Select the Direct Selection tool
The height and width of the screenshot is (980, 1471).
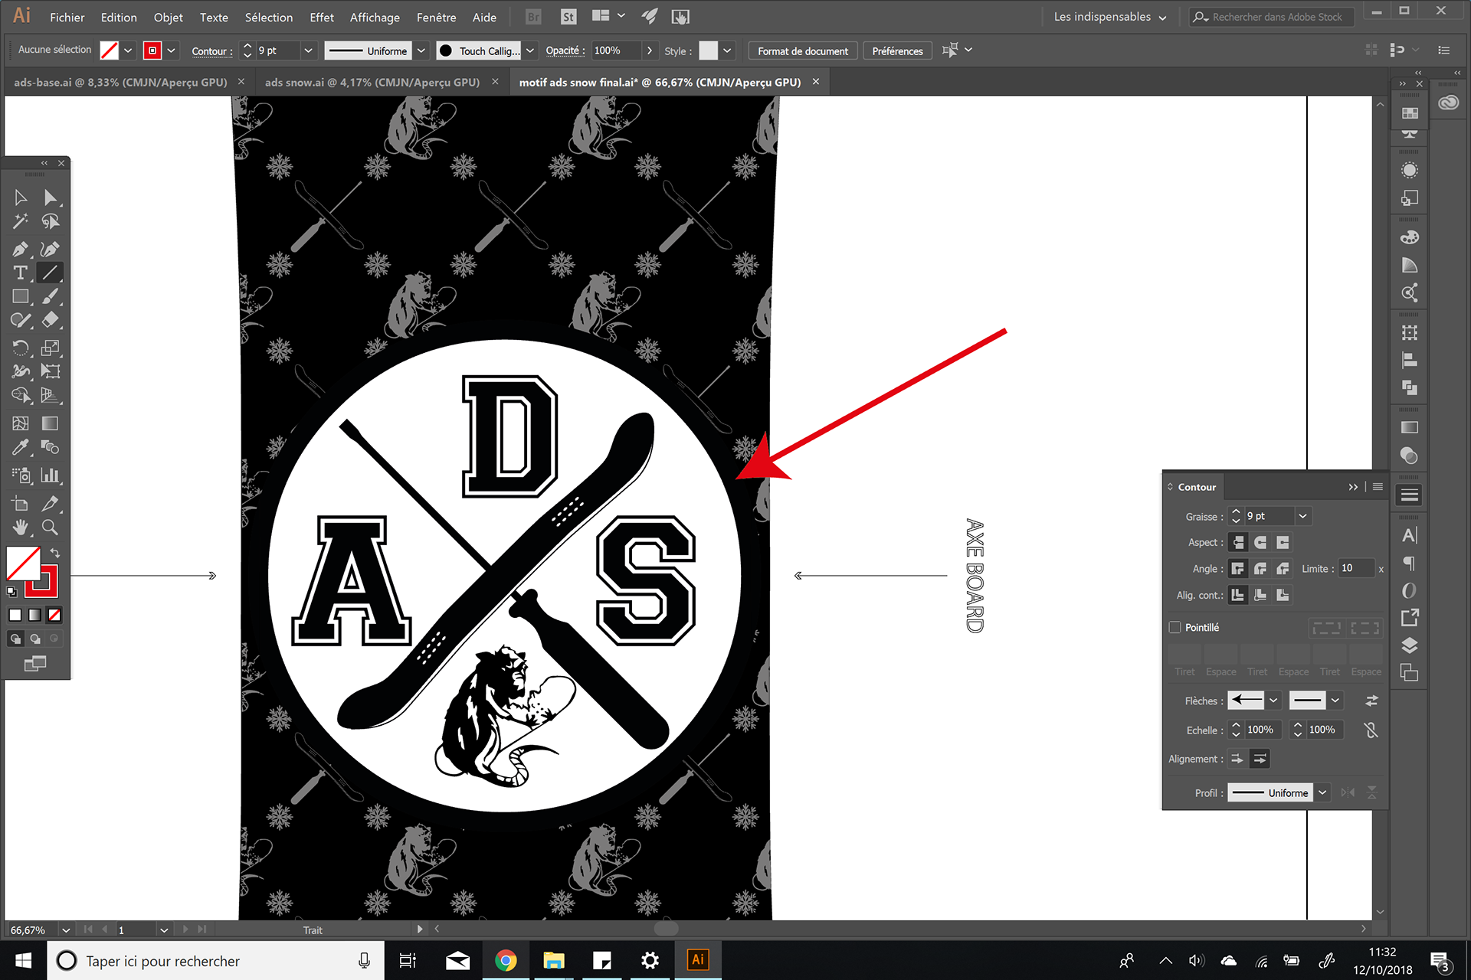[51, 198]
